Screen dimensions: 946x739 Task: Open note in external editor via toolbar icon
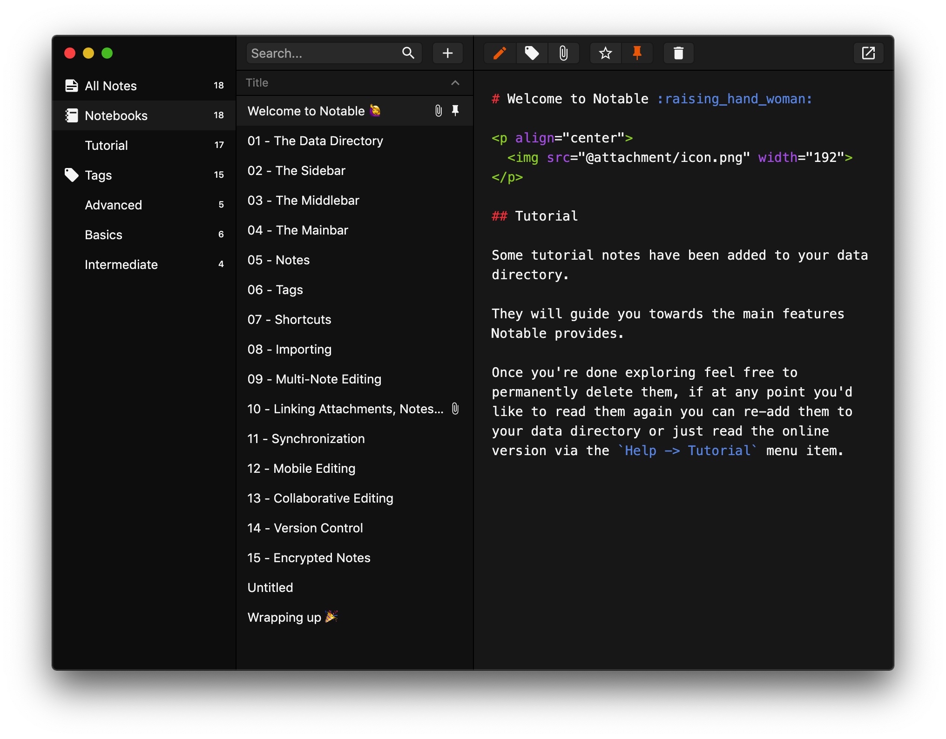pos(868,53)
